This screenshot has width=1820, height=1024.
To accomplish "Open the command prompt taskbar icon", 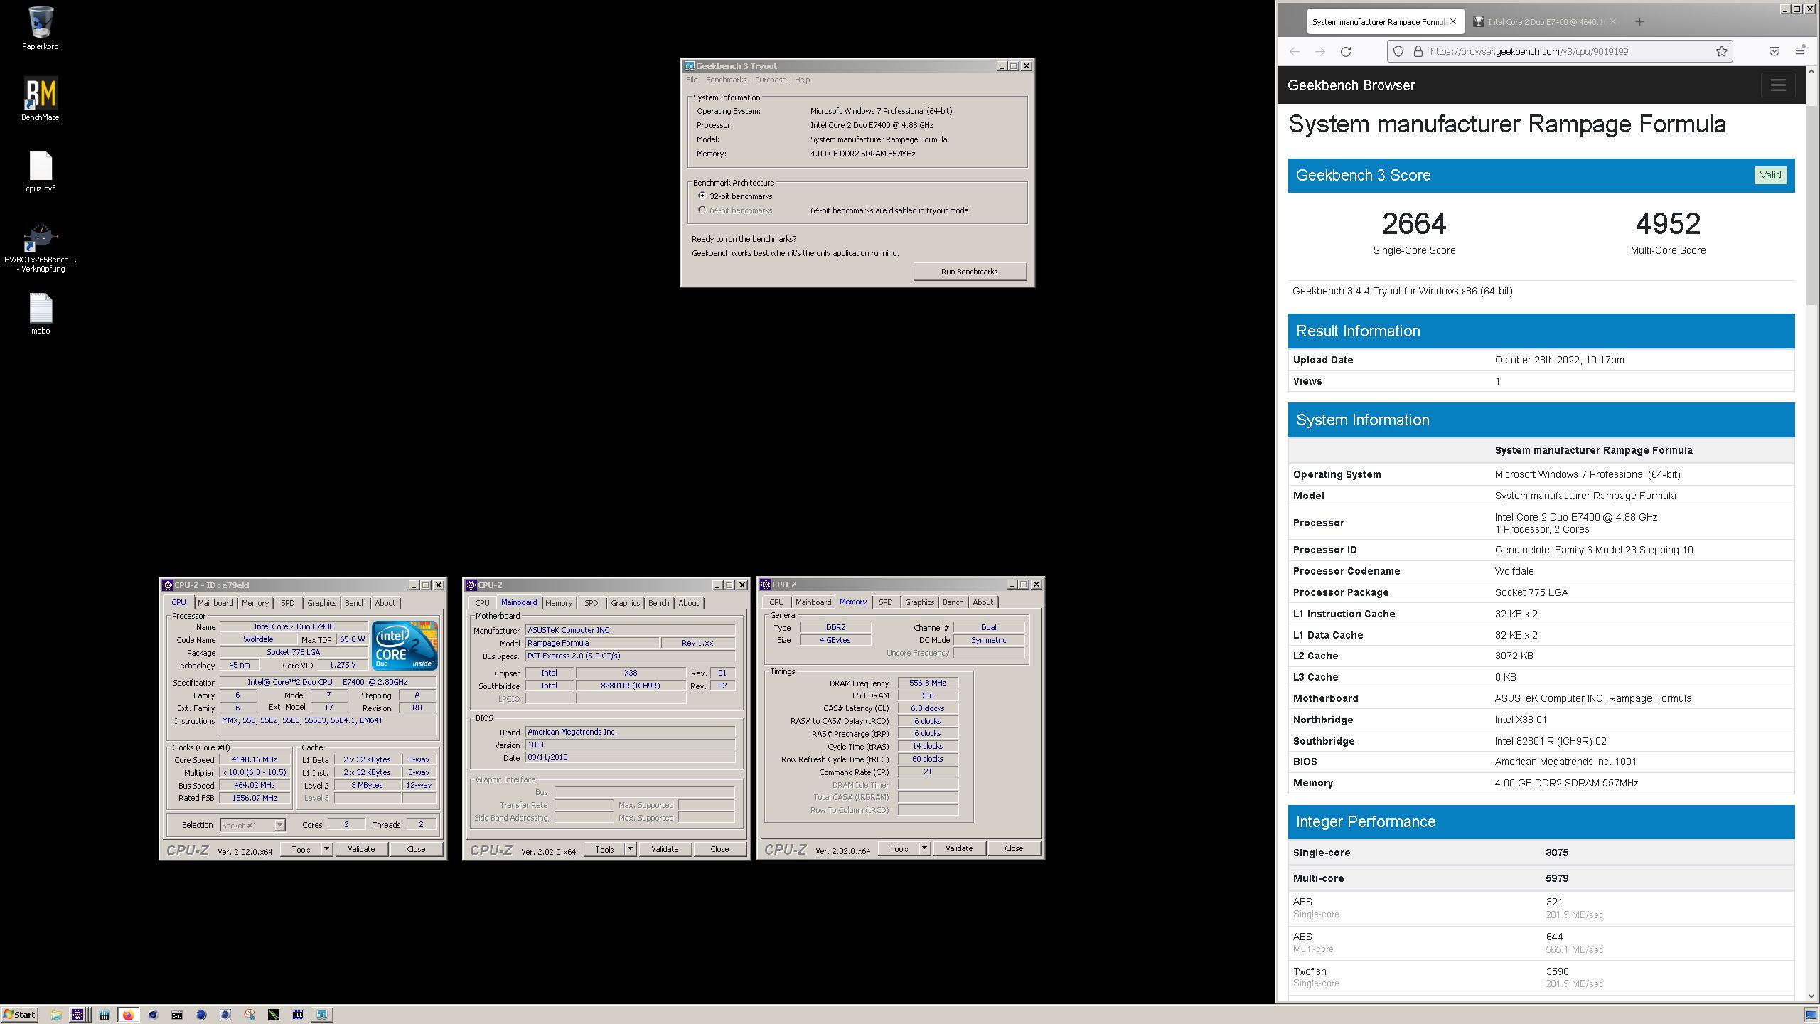I will tap(177, 1015).
